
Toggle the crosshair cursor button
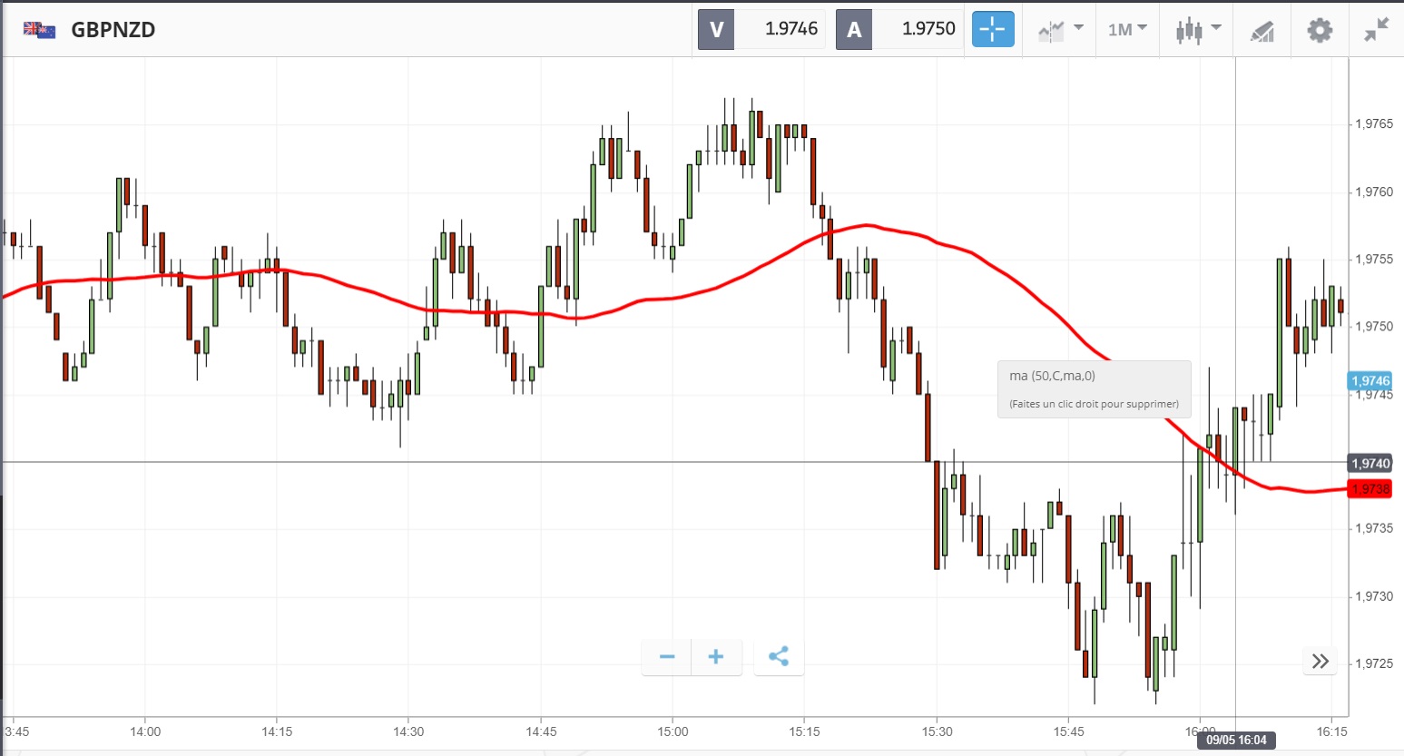click(993, 29)
